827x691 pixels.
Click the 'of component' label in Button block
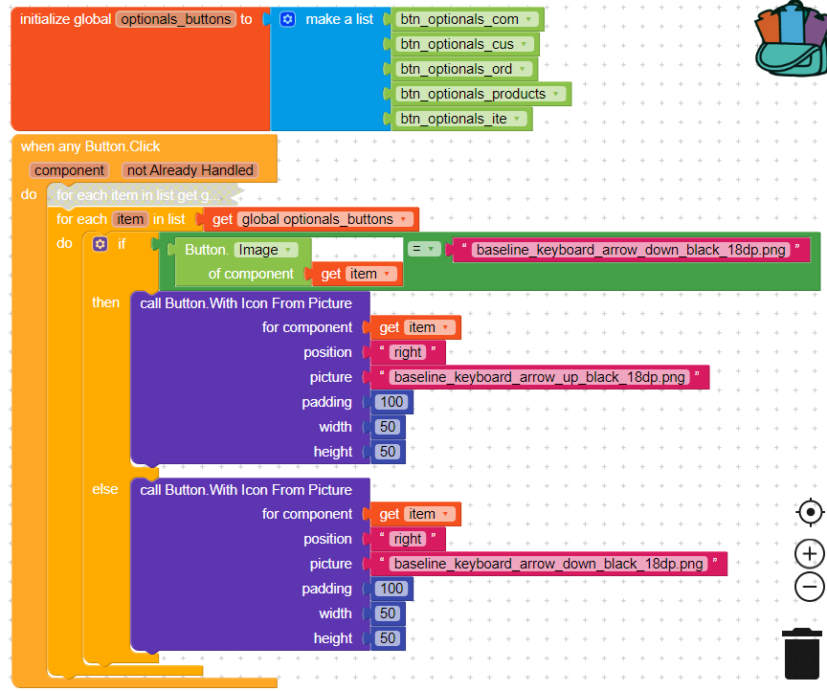click(251, 274)
